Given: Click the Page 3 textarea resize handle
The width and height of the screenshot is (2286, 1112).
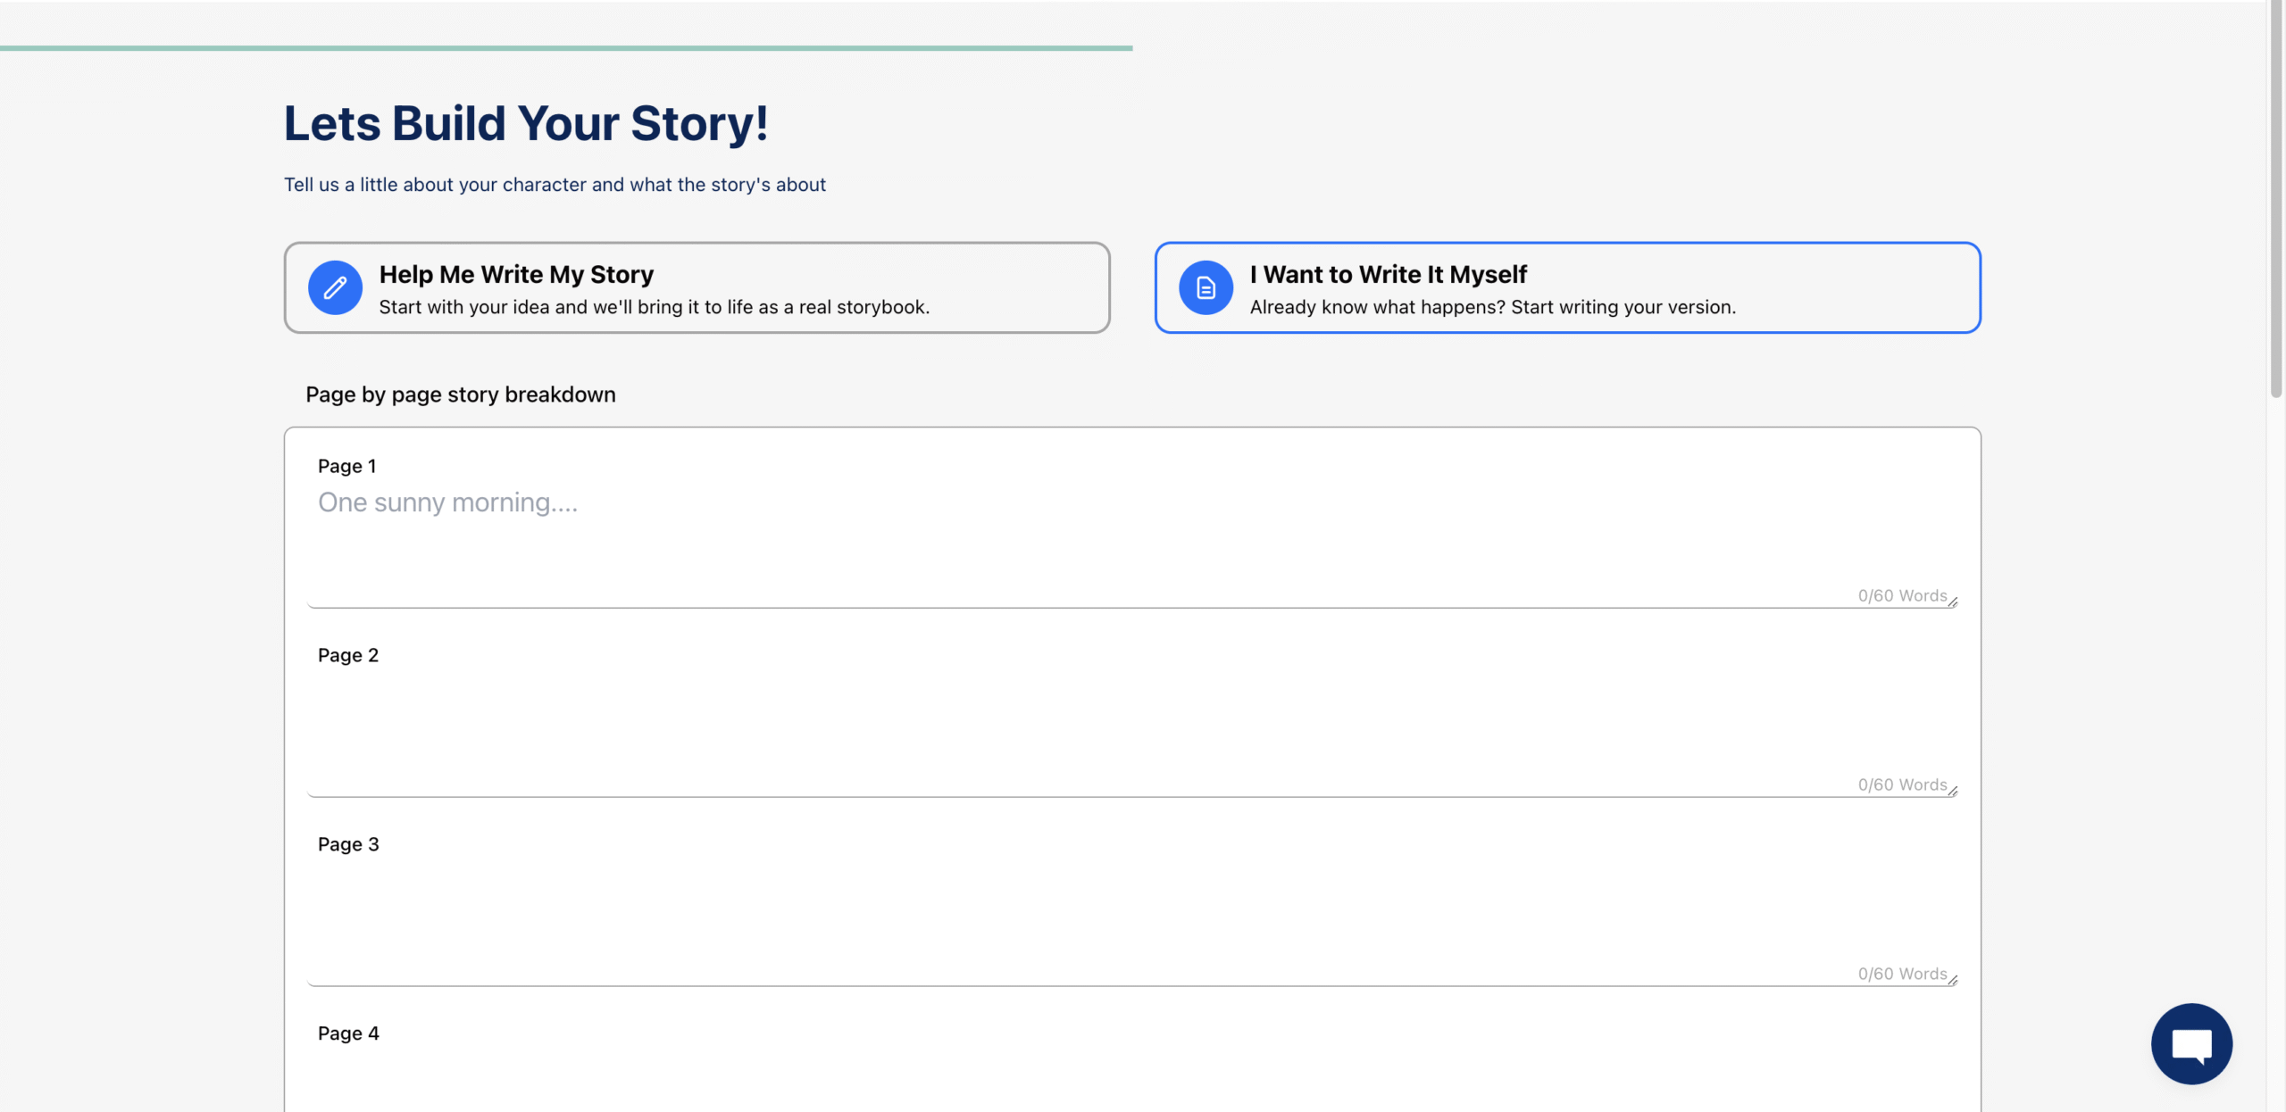Looking at the screenshot, I should pos(1953,982).
